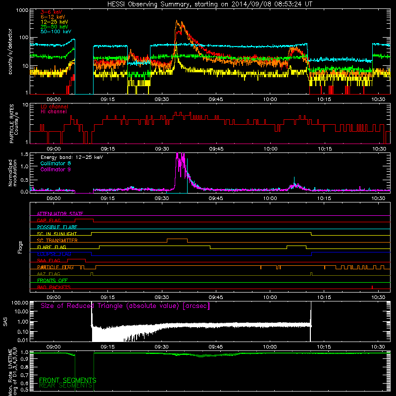Screen dimensions: 396x396
Task: Click the POSSIBLE FLARE flag label
Action: coord(57,227)
